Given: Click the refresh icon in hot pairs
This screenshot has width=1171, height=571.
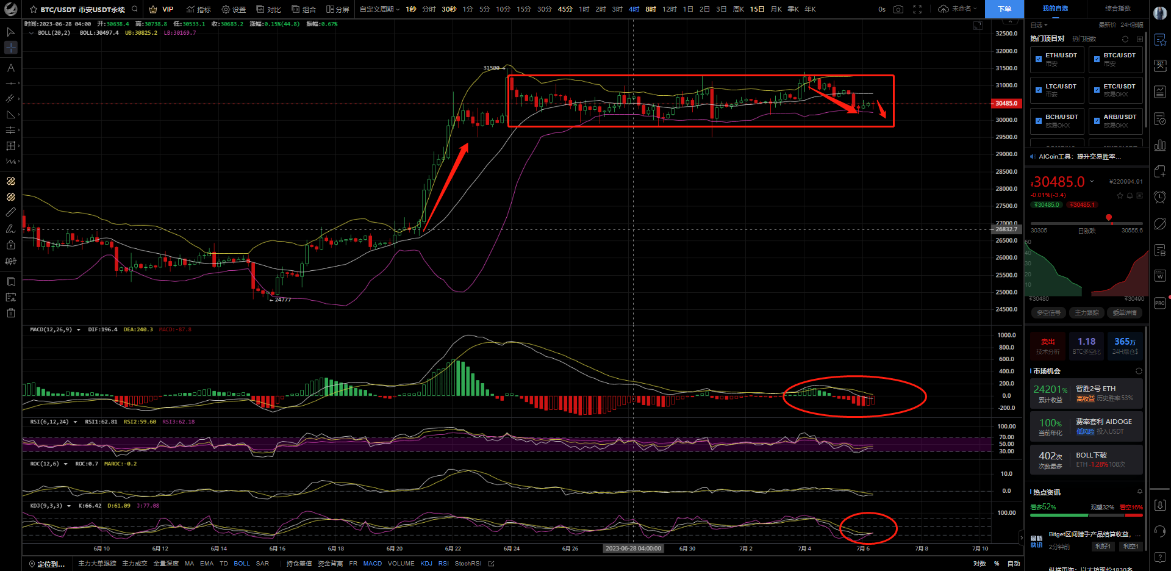Looking at the screenshot, I should click(1125, 39).
